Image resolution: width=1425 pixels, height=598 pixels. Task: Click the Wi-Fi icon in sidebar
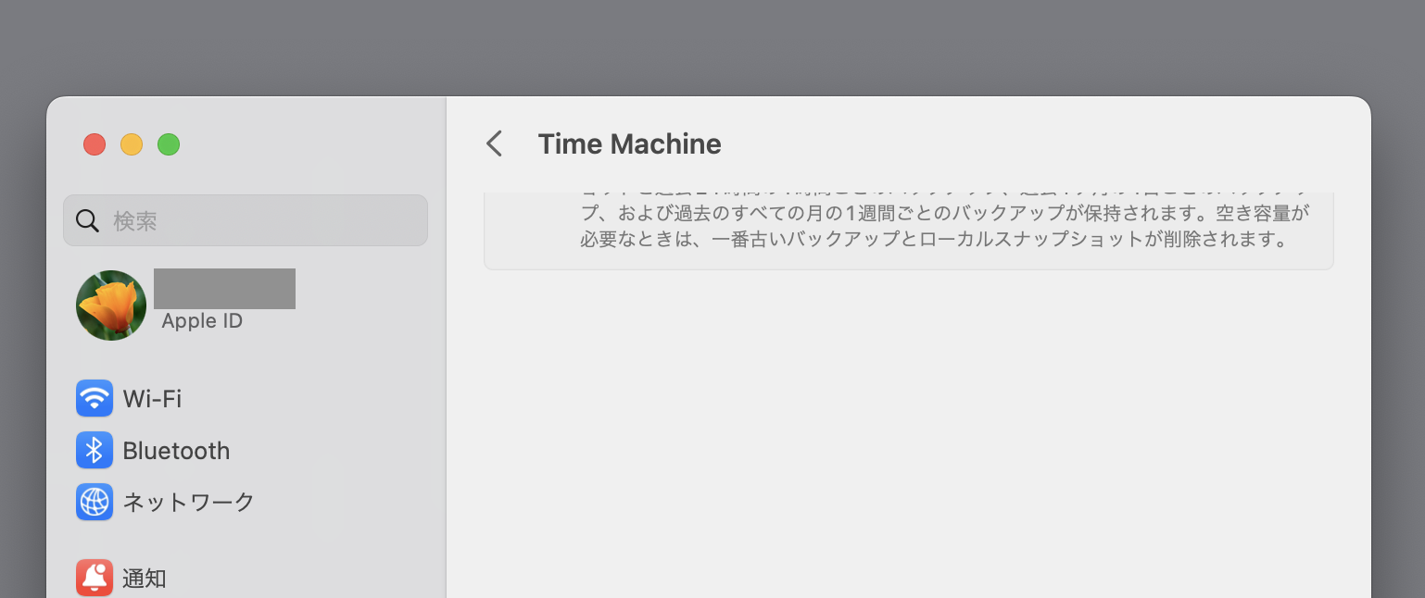click(95, 398)
